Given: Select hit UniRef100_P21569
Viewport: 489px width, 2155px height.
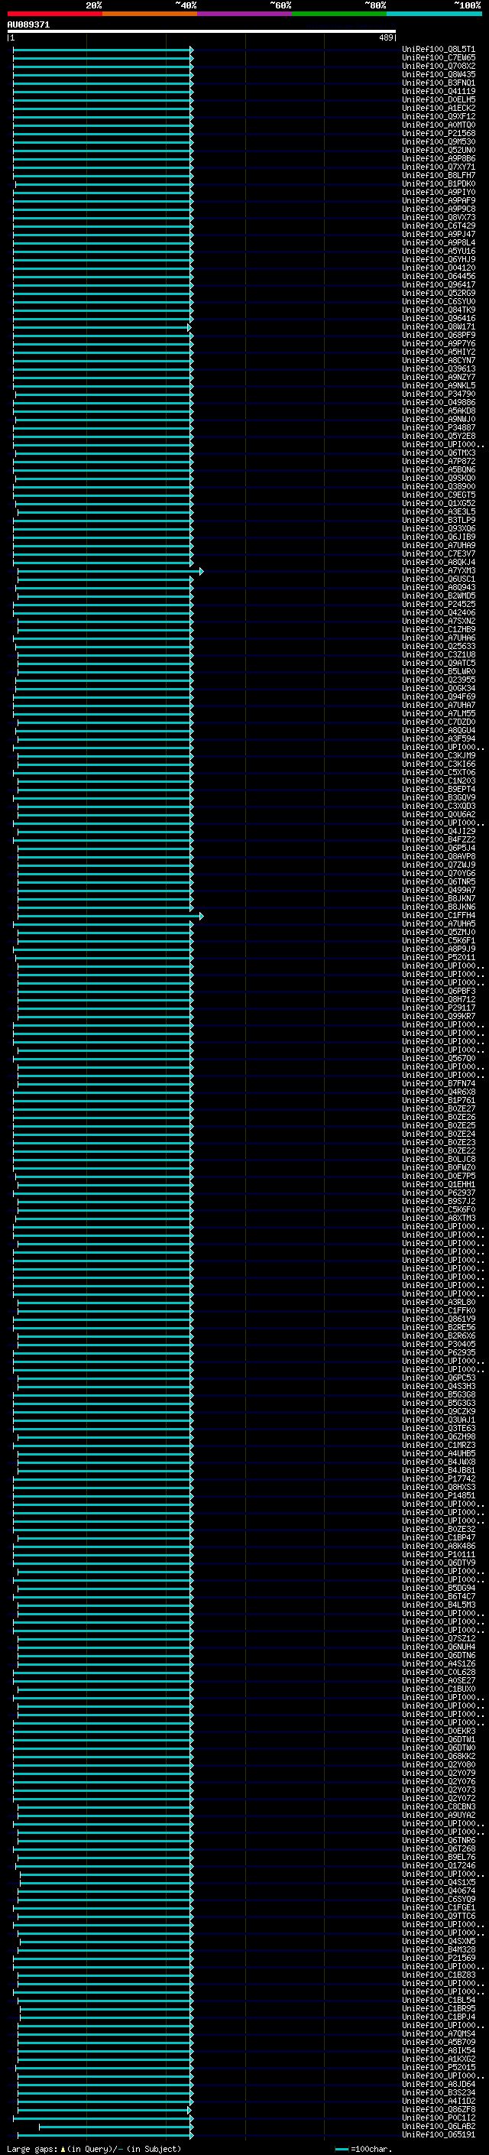Looking at the screenshot, I should pyautogui.click(x=438, y=1959).
